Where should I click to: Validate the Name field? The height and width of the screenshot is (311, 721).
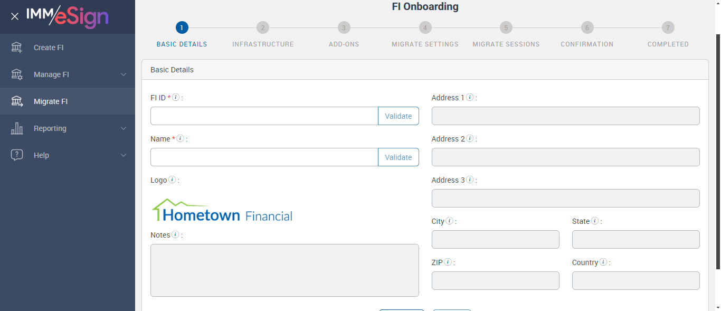click(x=398, y=157)
